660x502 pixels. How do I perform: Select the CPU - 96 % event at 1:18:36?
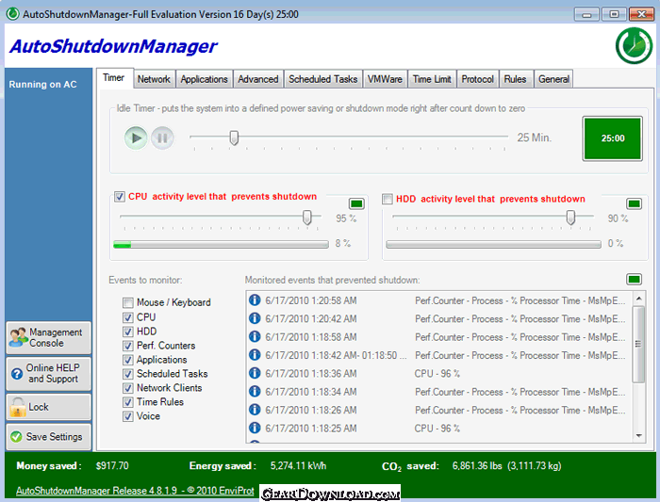437,373
